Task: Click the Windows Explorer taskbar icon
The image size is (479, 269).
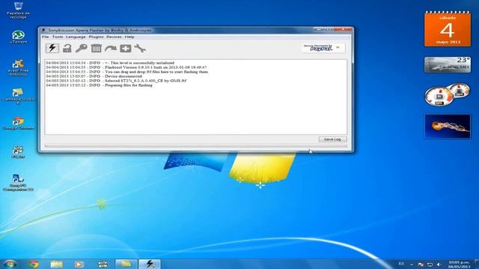Action: coord(57,264)
